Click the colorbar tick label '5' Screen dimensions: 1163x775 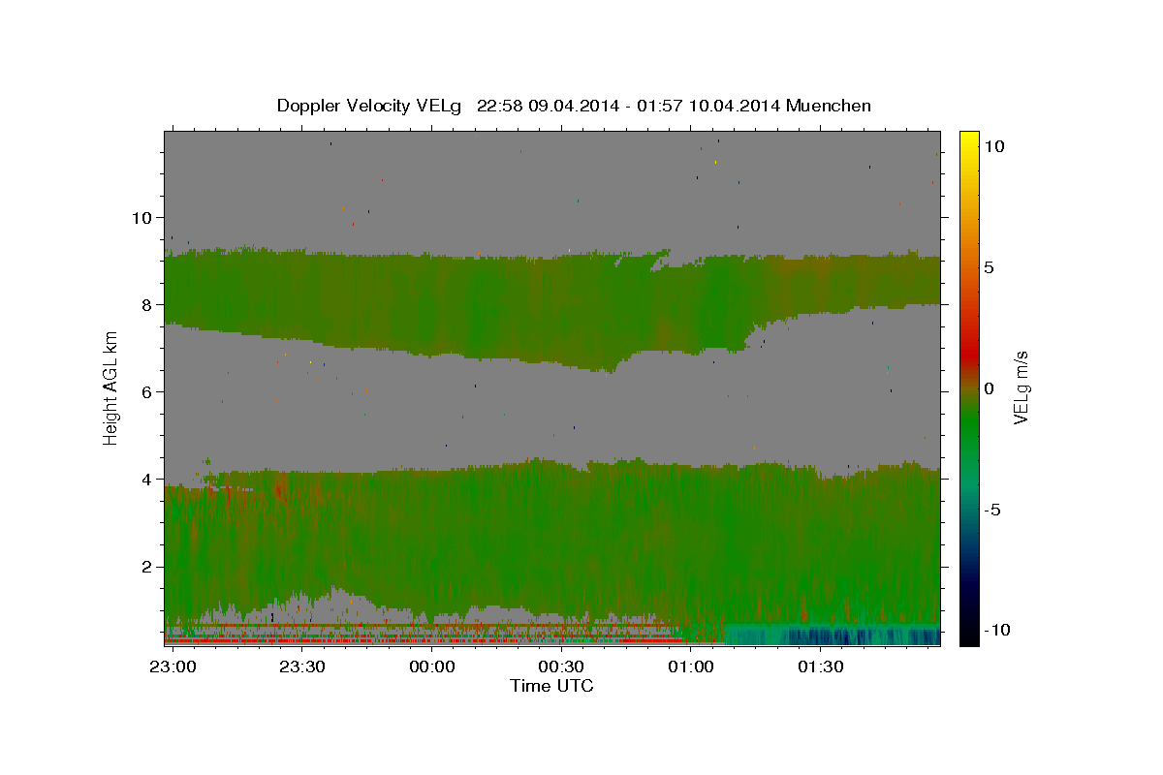[990, 267]
